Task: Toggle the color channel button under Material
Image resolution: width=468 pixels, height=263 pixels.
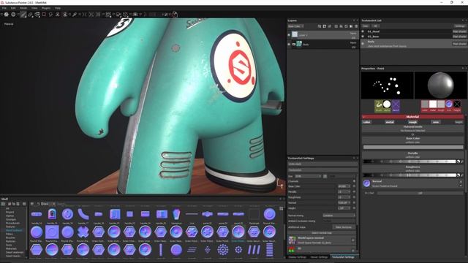Action: click(367, 122)
